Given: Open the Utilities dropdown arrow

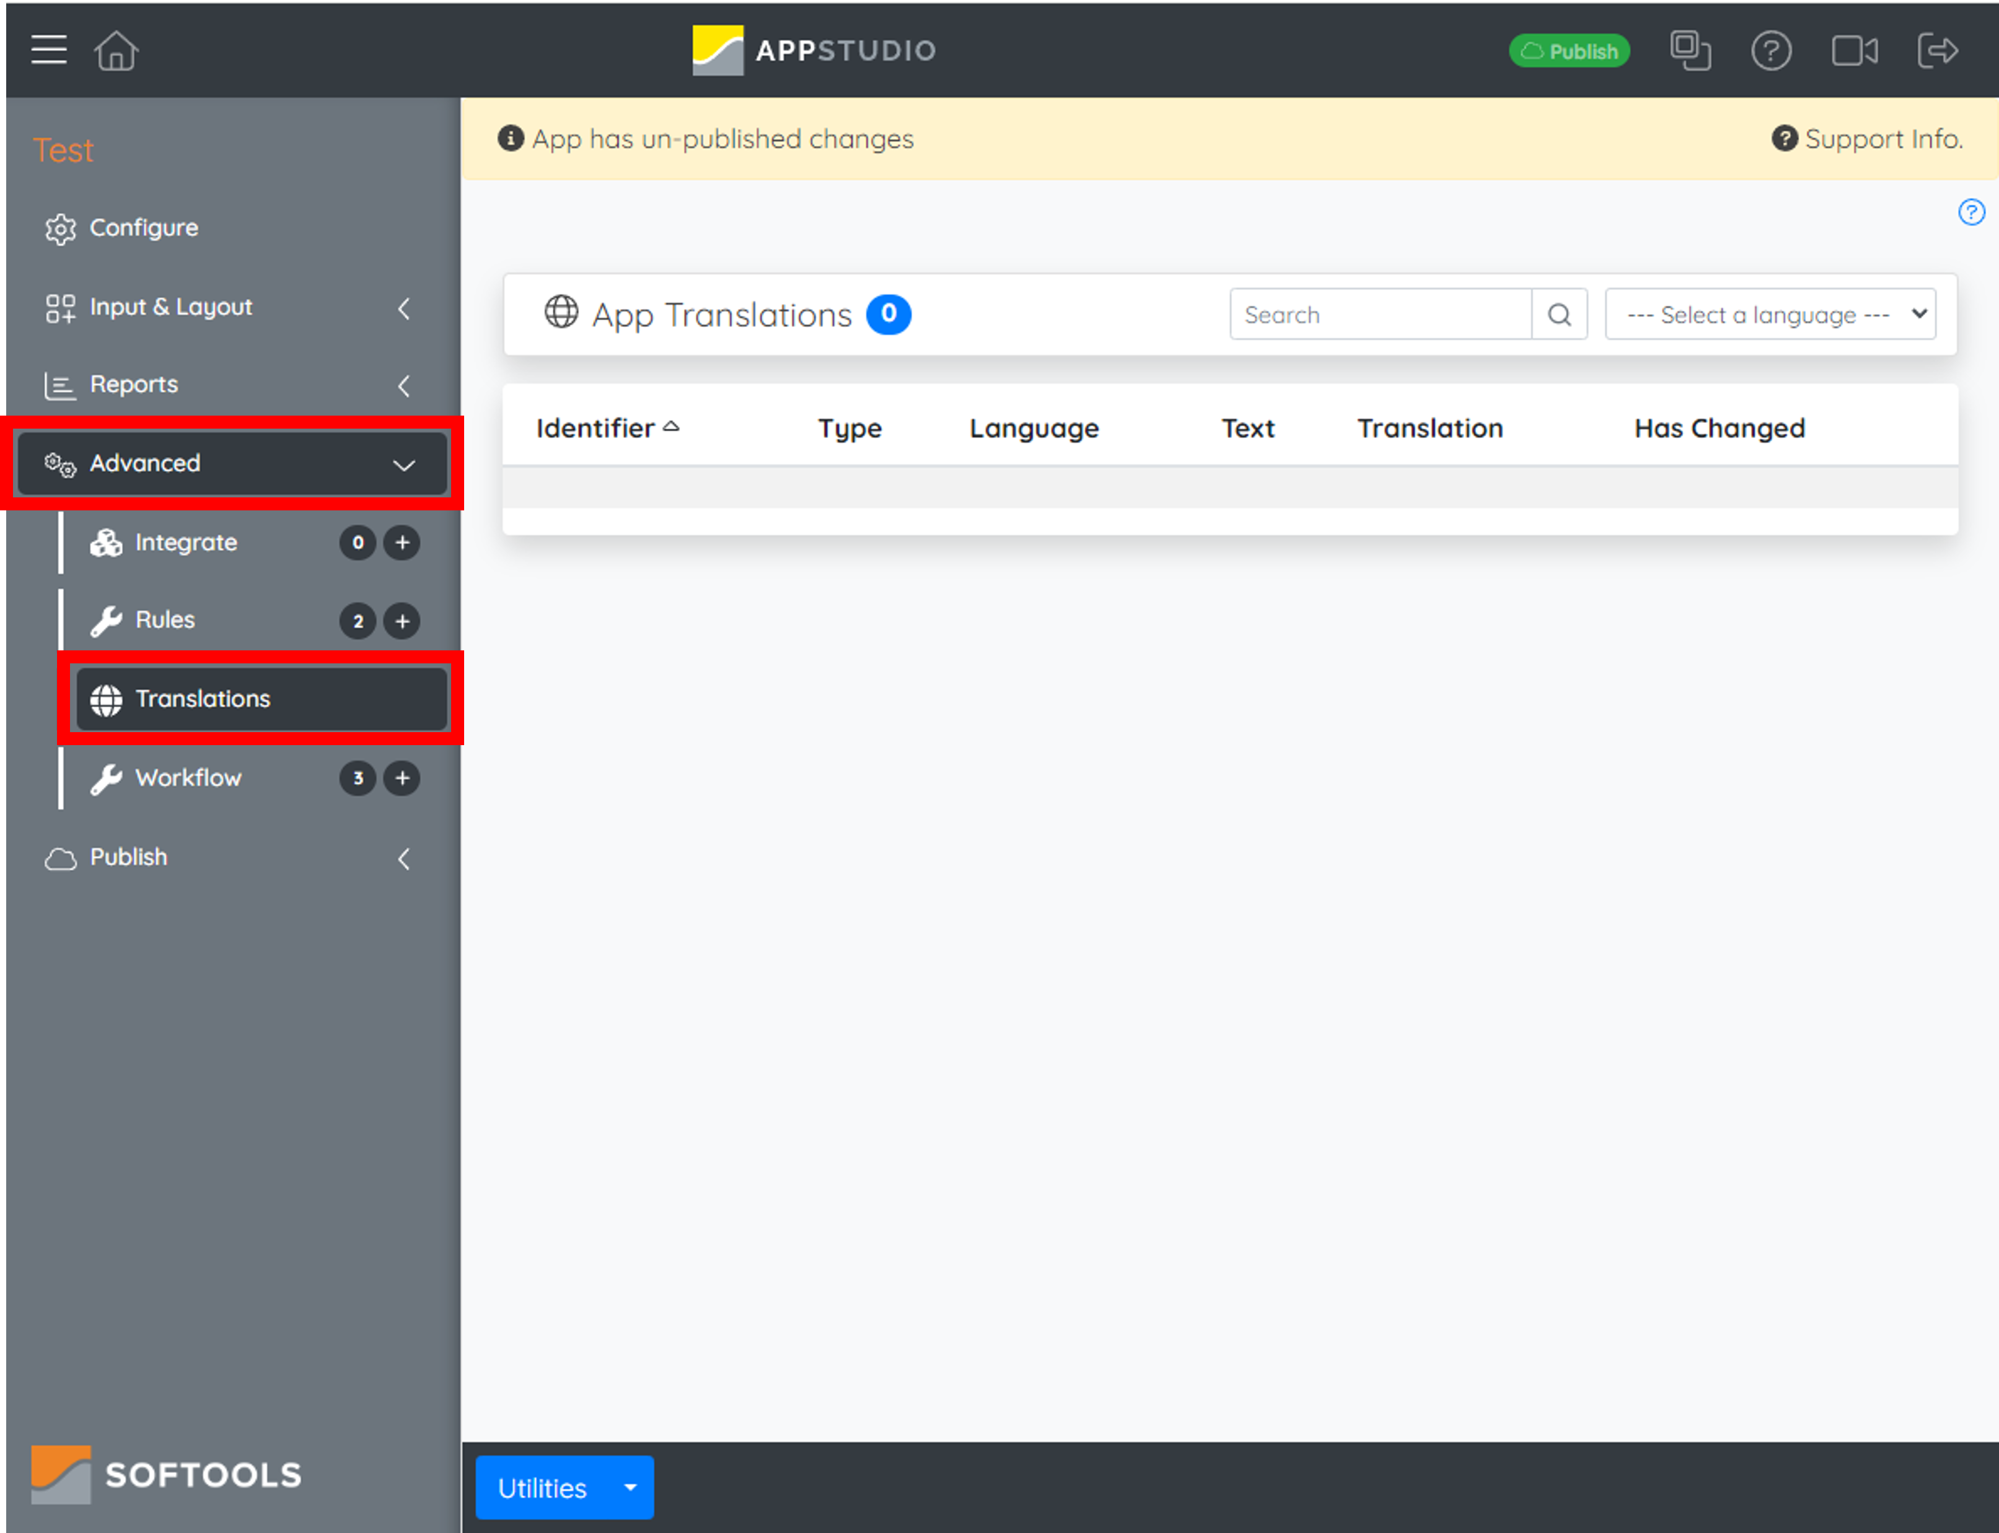Looking at the screenshot, I should [x=631, y=1488].
